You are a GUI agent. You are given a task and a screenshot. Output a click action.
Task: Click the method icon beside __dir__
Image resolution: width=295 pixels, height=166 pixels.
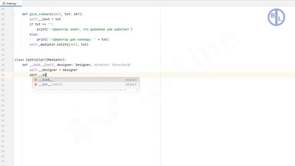36,84
